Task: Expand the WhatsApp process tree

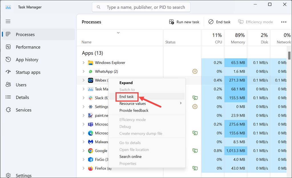Action: coord(84,72)
